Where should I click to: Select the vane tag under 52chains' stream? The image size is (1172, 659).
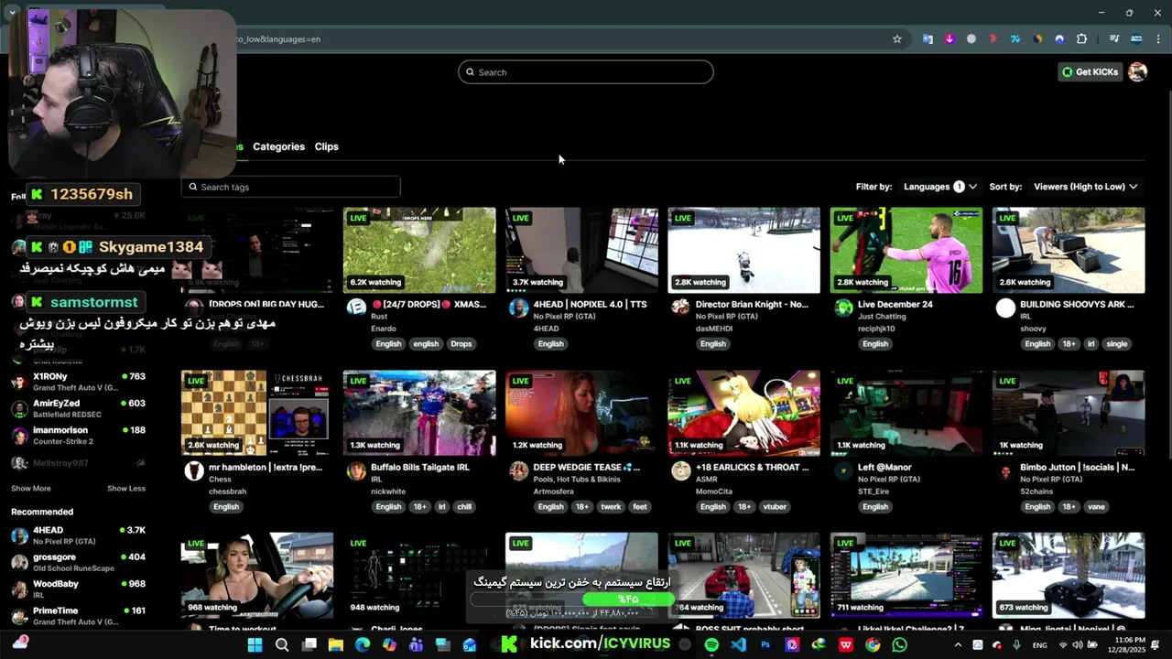(1096, 507)
